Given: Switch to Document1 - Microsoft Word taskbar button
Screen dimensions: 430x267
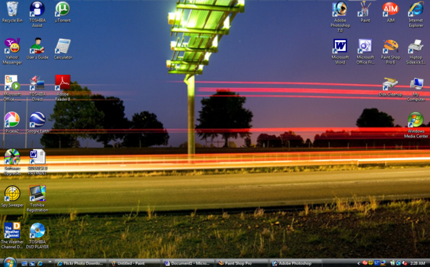Looking at the screenshot, I should click(x=188, y=263).
